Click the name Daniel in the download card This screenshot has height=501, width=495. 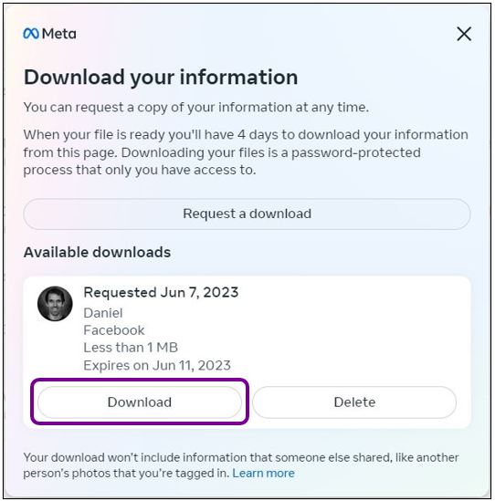click(103, 313)
